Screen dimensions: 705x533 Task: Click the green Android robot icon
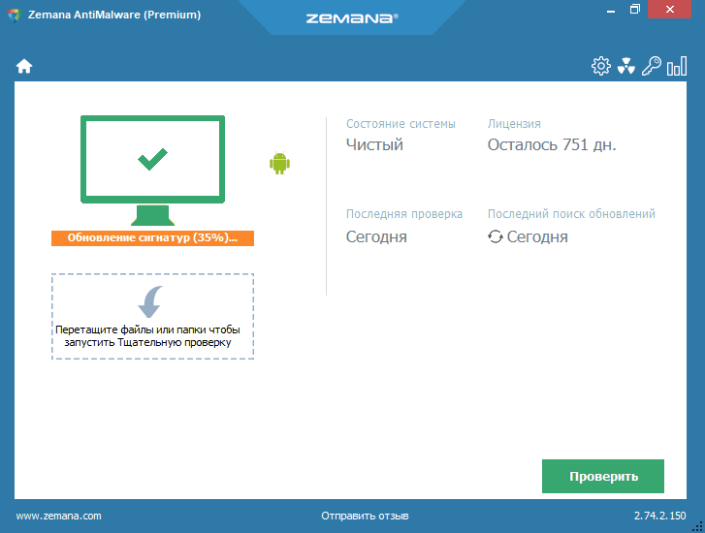(x=279, y=163)
